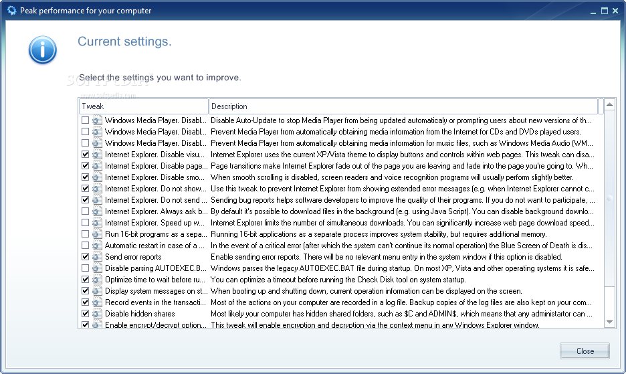Select description 'Page transitions make Internet Explorer fade out'
Image resolution: width=626 pixels, height=374 pixels.
coord(402,166)
